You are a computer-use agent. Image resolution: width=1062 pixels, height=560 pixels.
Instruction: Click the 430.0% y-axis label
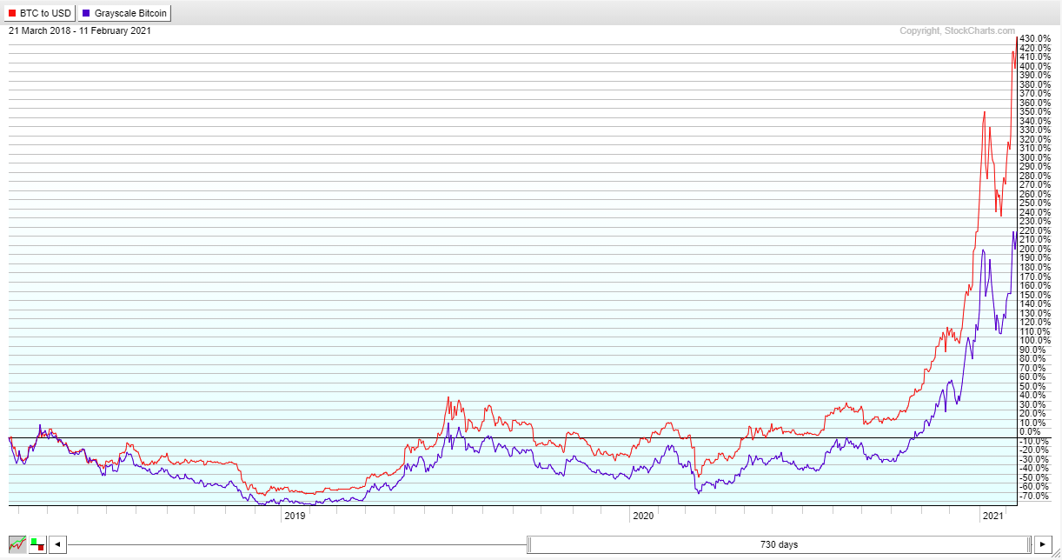(1035, 39)
